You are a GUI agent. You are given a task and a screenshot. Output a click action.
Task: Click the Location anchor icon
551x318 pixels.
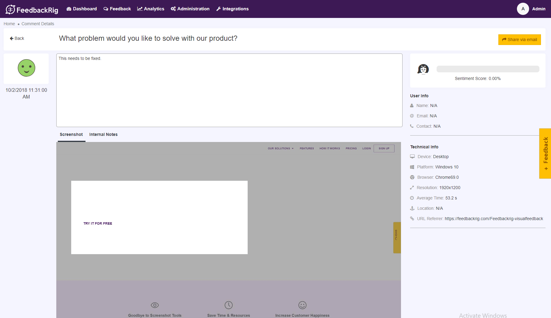[412, 208]
